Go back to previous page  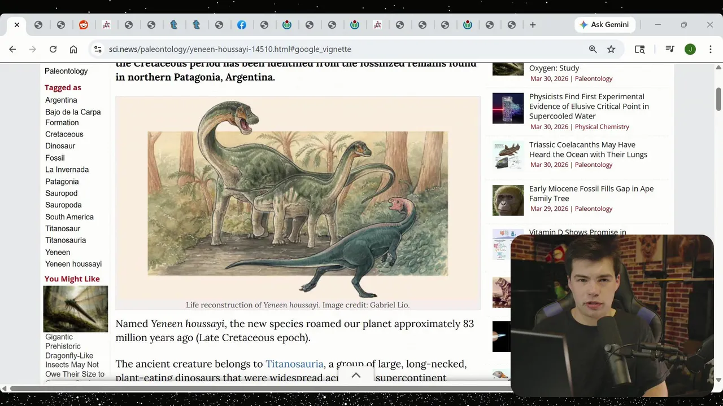point(12,50)
